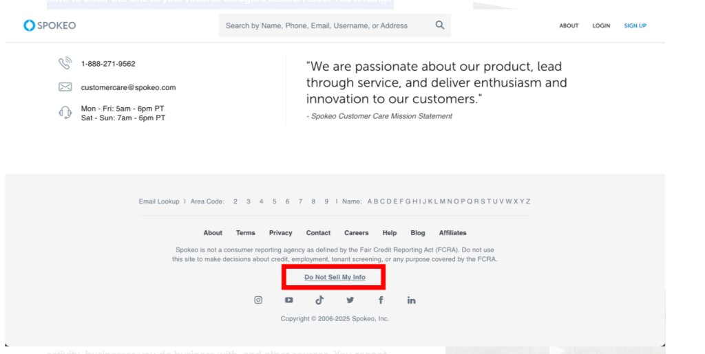The image size is (705, 354).
Task: Open the Affiliates footer link
Action: point(453,233)
